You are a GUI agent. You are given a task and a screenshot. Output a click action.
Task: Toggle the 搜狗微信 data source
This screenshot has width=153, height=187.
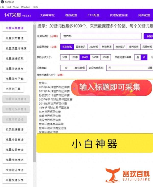point(134,47)
